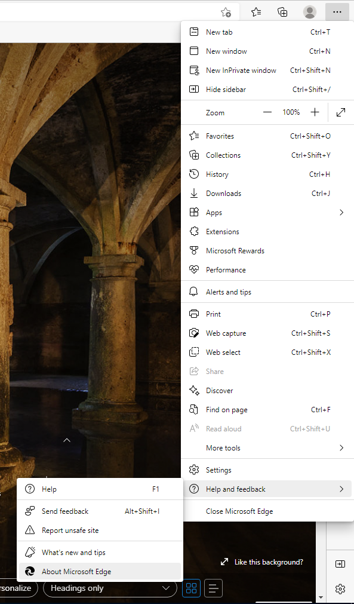
Task: Open sidebar settings gear icon at bottom right
Action: tap(340, 588)
